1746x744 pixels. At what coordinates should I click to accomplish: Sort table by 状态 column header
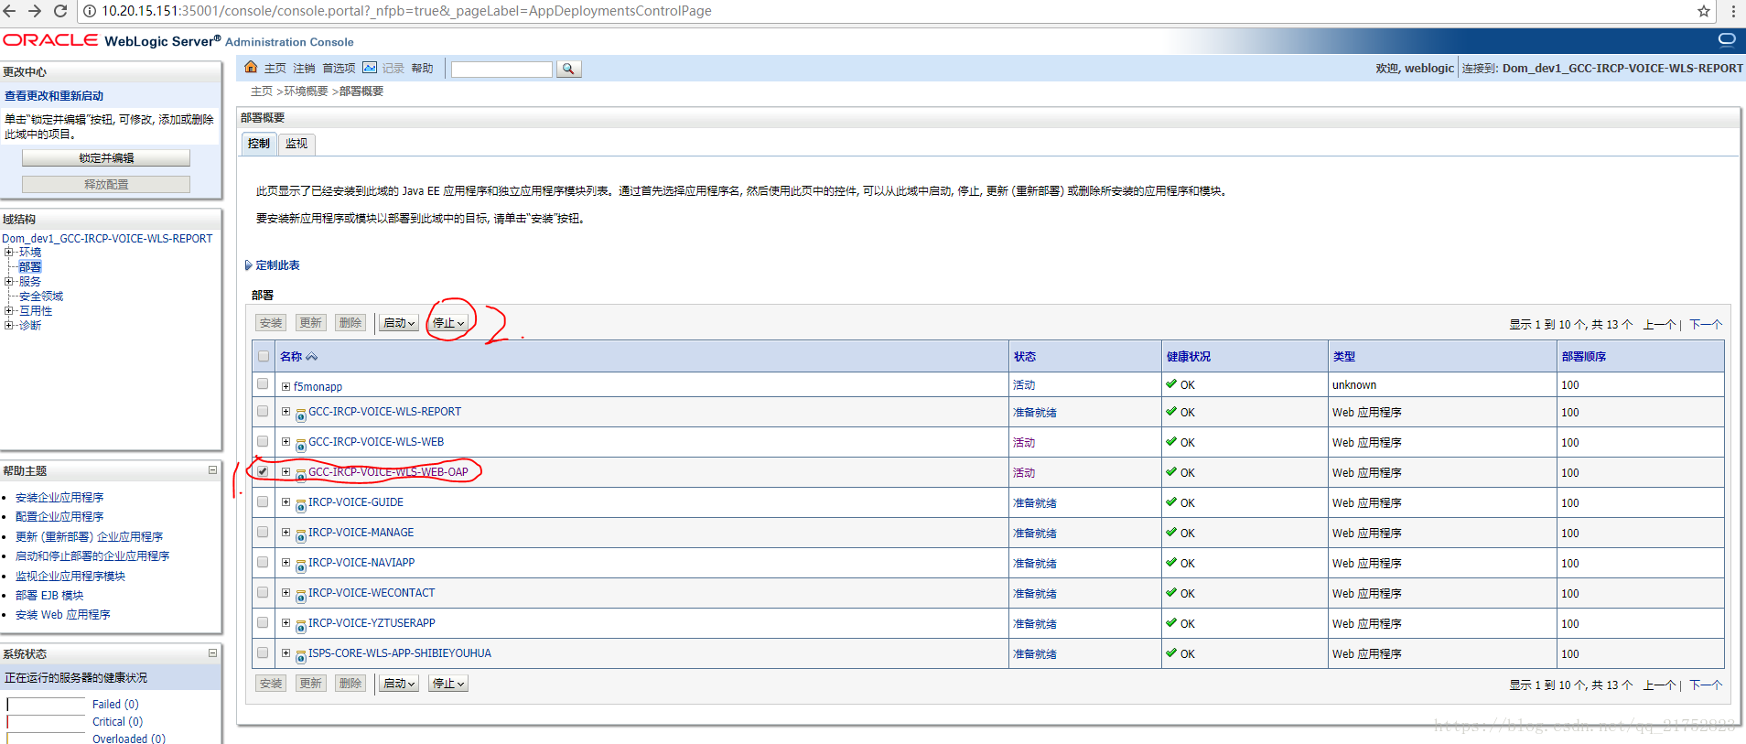1025,357
